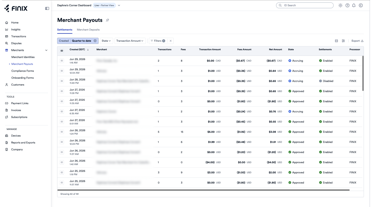Open the help question mark icon
Screen dimensions: 372x207
point(347,5)
